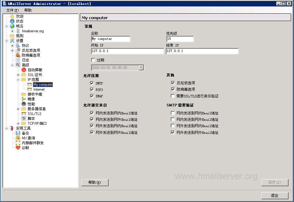
Task: Expand the SSL 证书 tree node
Action: click(x=18, y=75)
